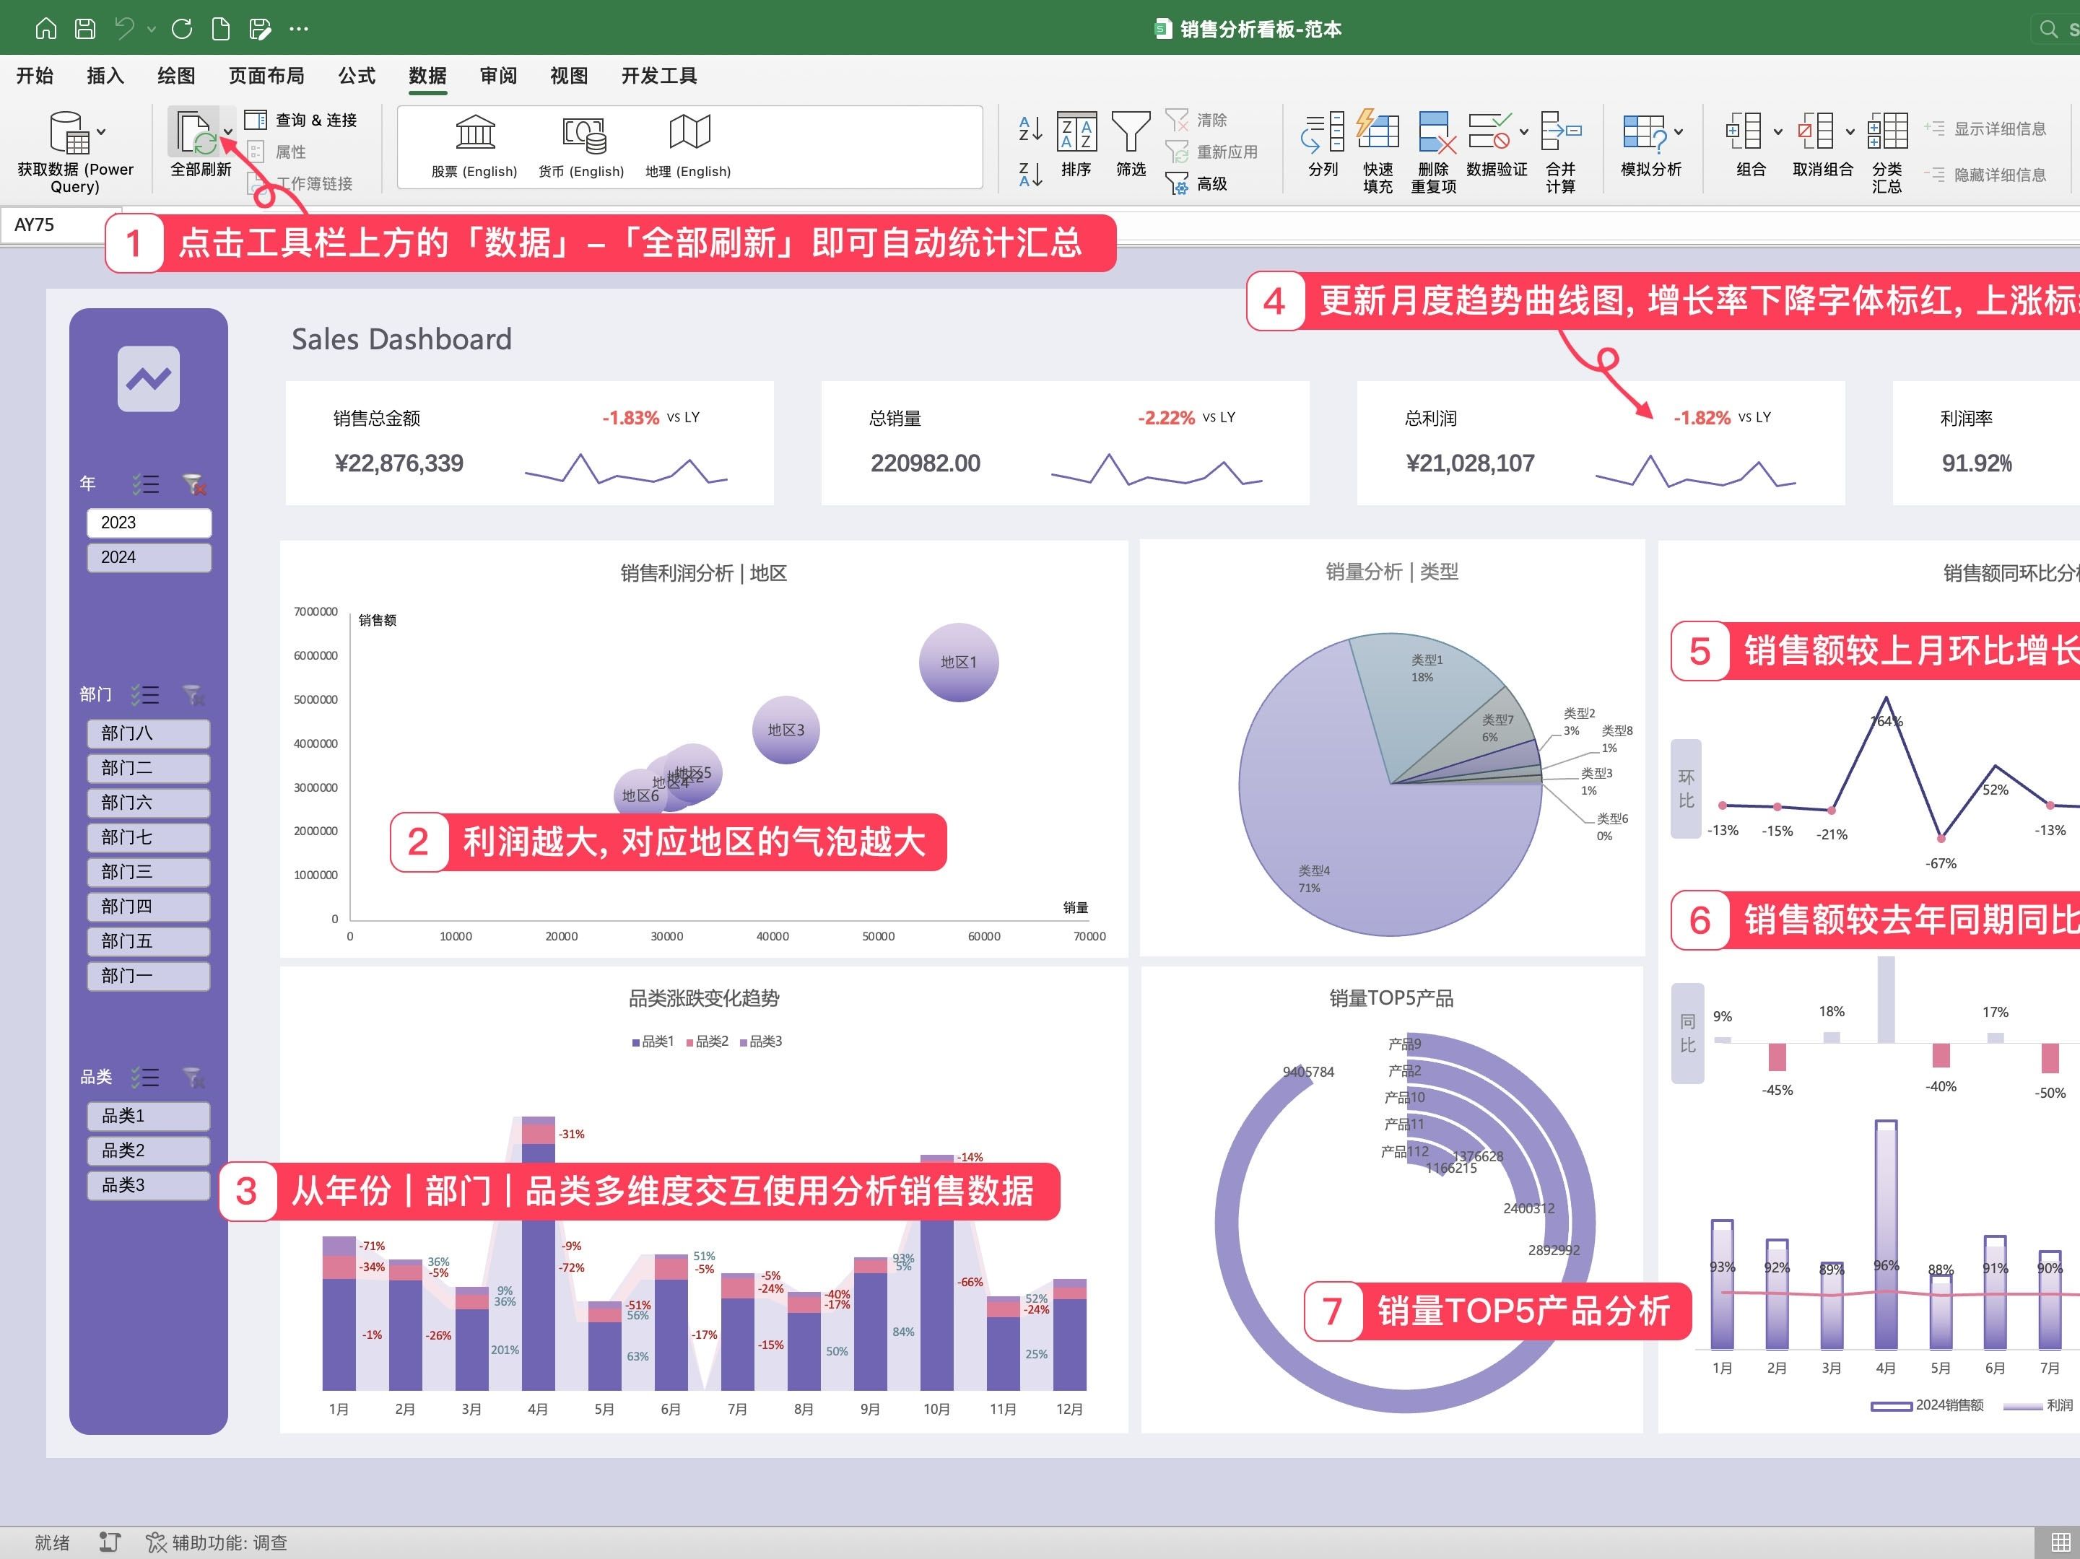Screen dimensions: 2080x1559
Task: Click the 取消组合 ungroup icon
Action: pyautogui.click(x=1816, y=131)
